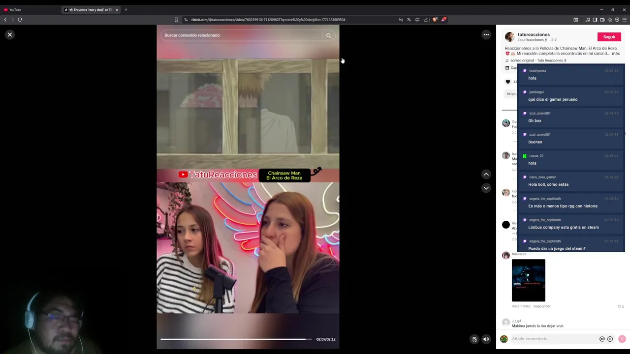Open the image thumbnail in Nihiliszim's comment
The height and width of the screenshot is (354, 630).
point(529,280)
